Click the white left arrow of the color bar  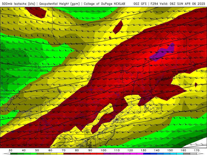[x=7, y=154]
